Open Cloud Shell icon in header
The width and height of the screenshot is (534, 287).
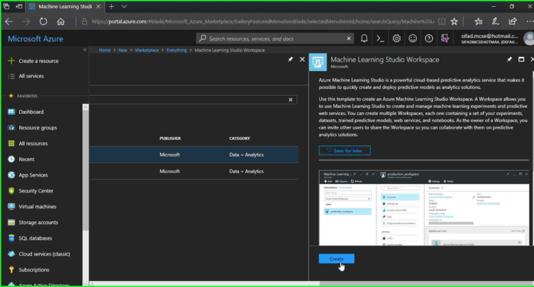(380, 39)
